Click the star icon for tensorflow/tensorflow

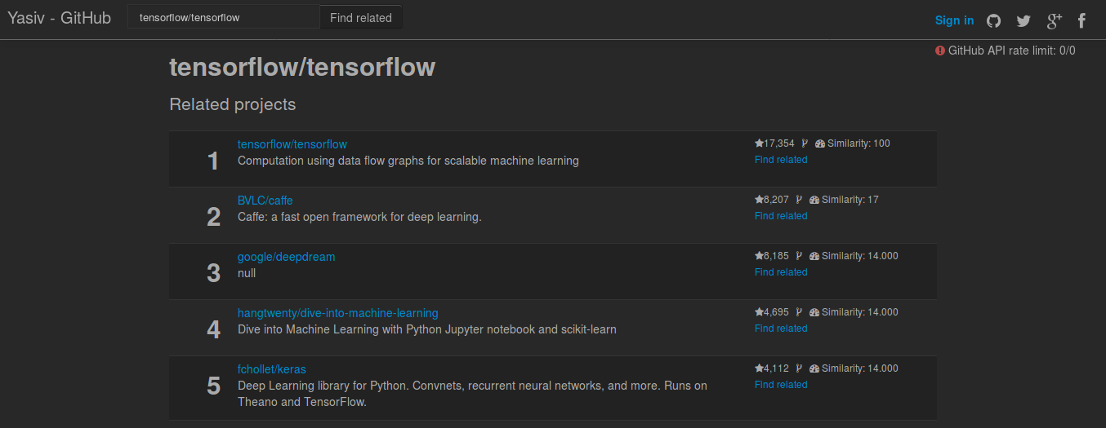pos(759,143)
